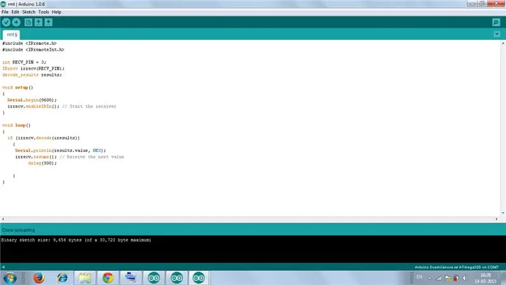The height and width of the screenshot is (285, 506).
Task: Click the Action Center flag tray icon
Action: [447, 278]
